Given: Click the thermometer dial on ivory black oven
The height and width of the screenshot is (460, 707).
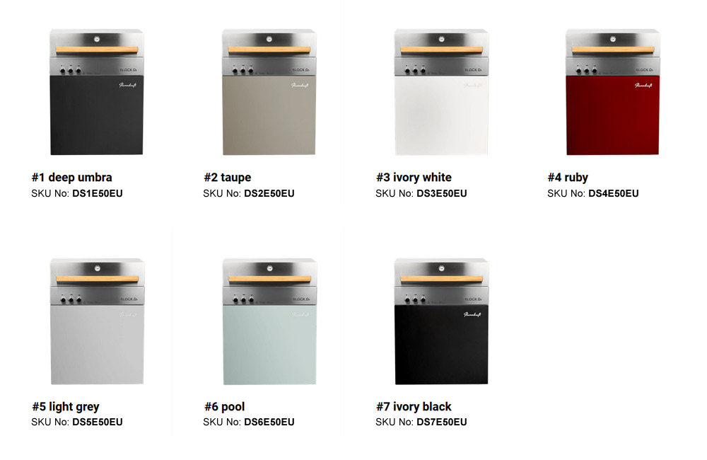Looking at the screenshot, I should pyautogui.click(x=441, y=268).
